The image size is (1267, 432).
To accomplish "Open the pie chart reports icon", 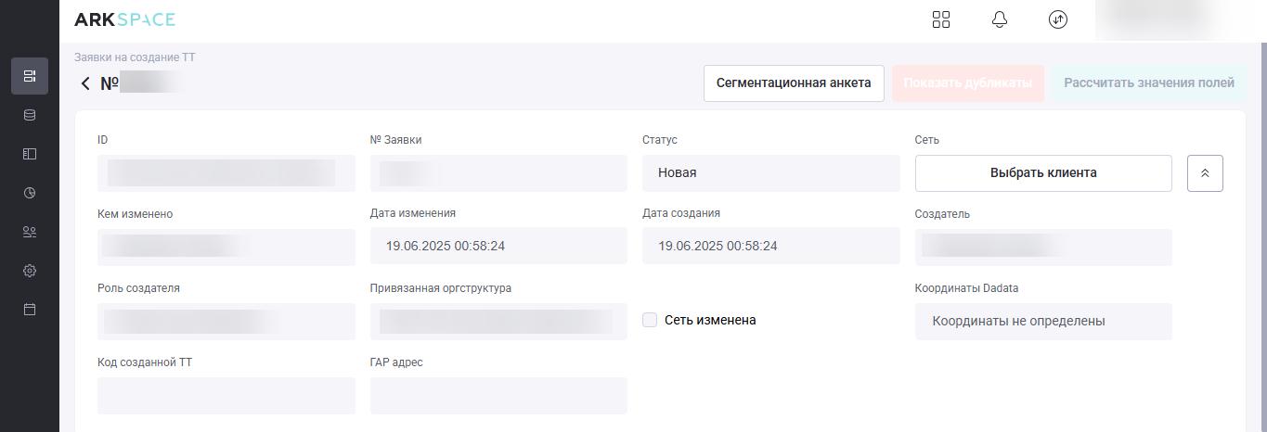I will point(30,193).
